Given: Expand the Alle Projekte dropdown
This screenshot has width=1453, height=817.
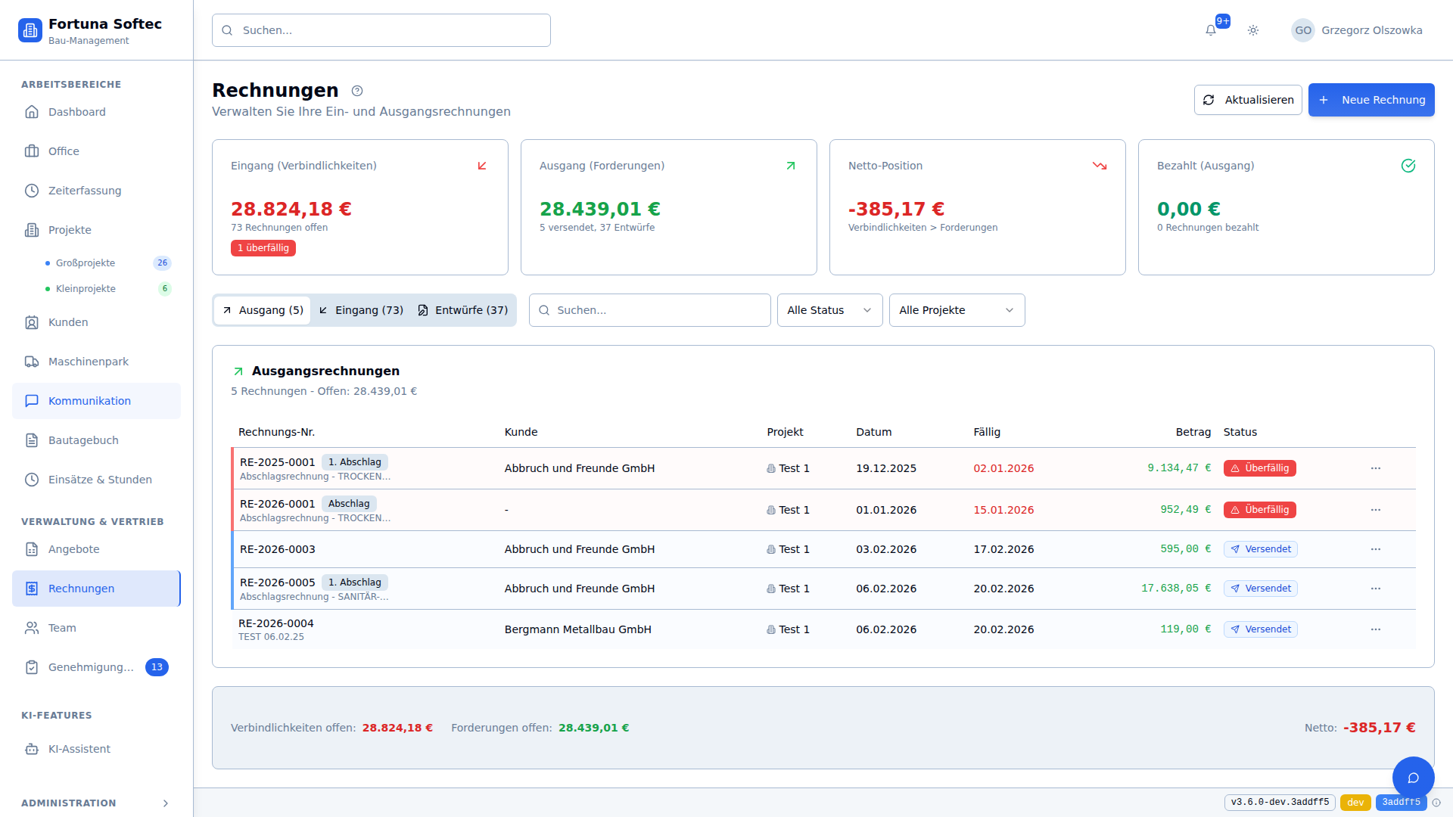Looking at the screenshot, I should (x=957, y=310).
